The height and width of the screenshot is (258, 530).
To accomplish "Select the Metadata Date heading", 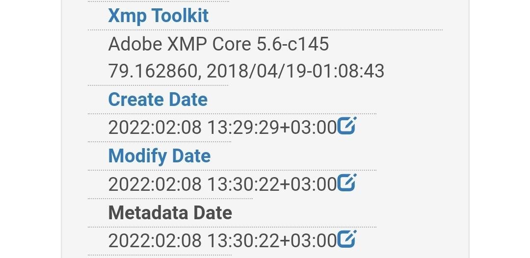I will (170, 213).
